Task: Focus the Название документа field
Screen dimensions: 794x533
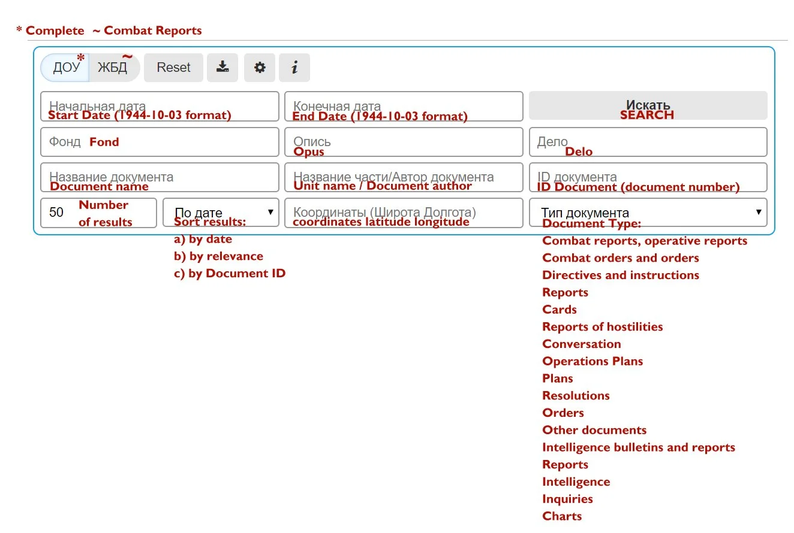Action: click(x=160, y=177)
